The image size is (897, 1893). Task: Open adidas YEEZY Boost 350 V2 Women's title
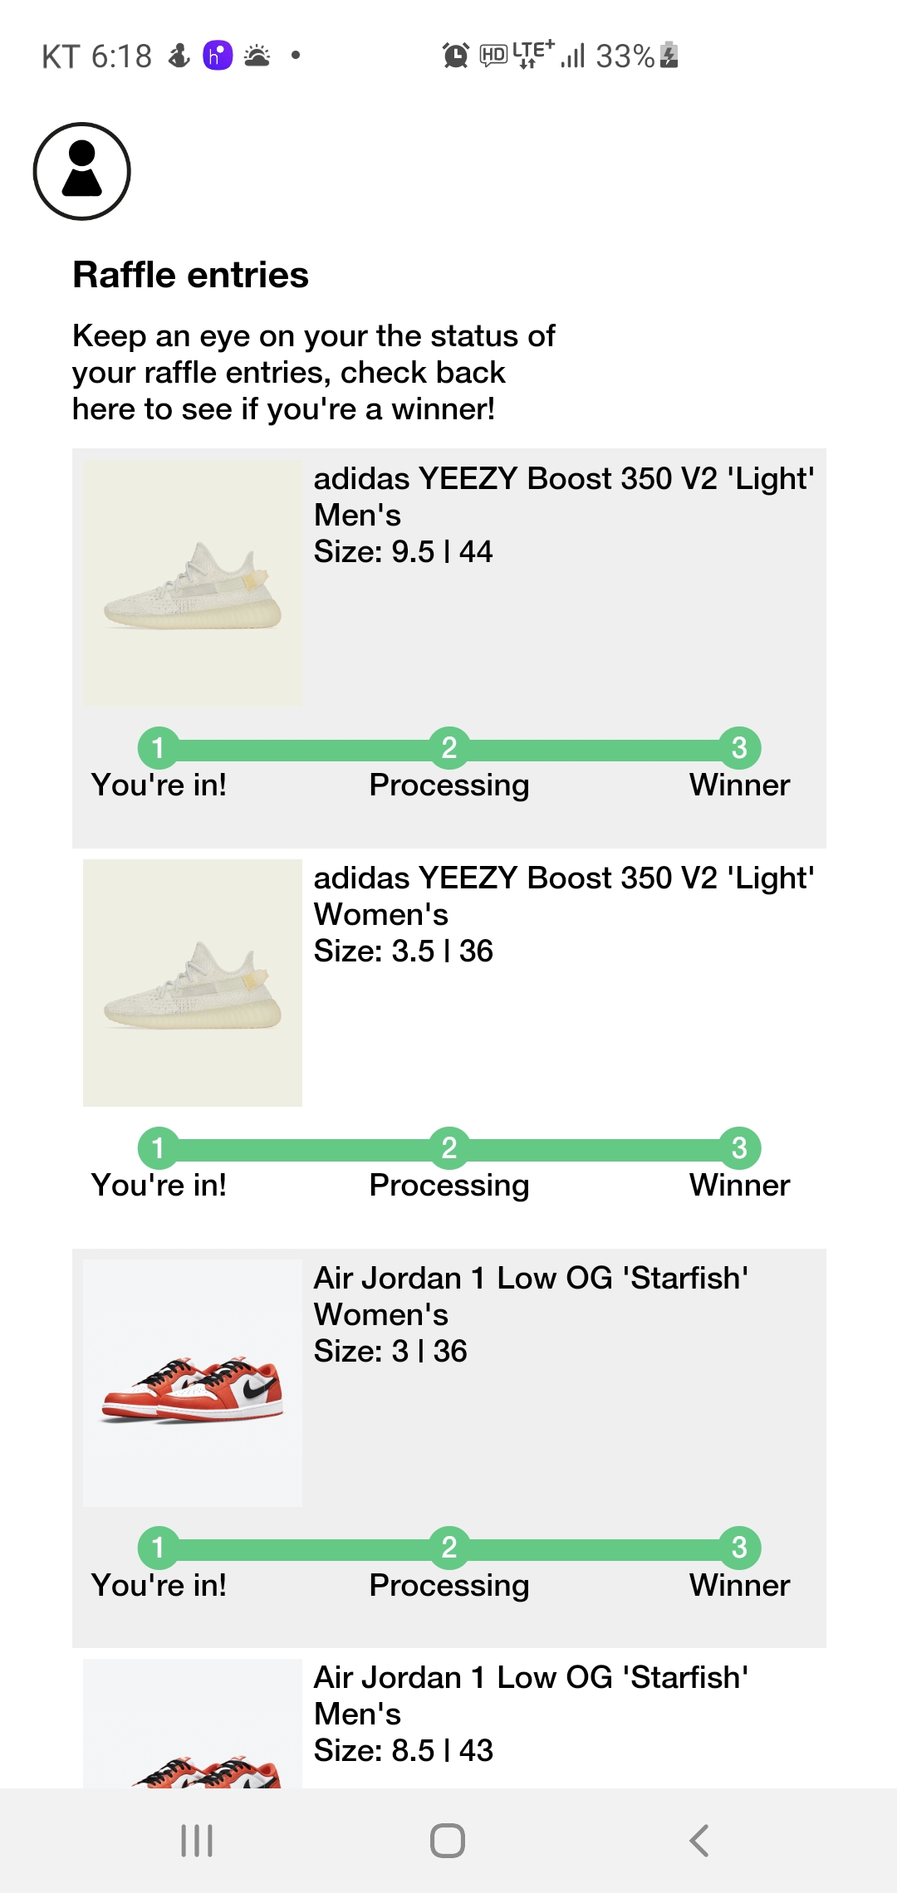point(564,896)
